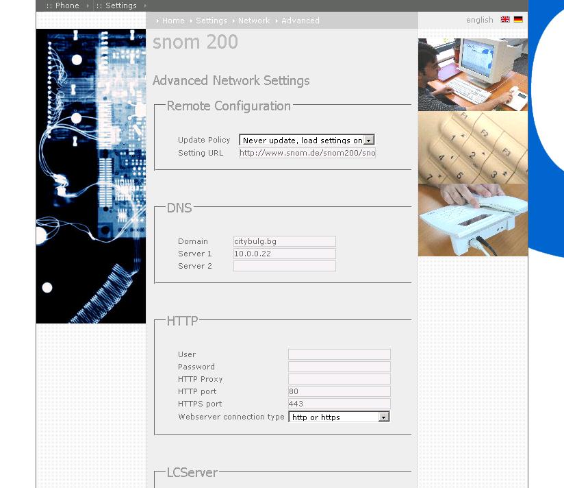
Task: Go to Home breadcrumb link
Action: click(173, 21)
